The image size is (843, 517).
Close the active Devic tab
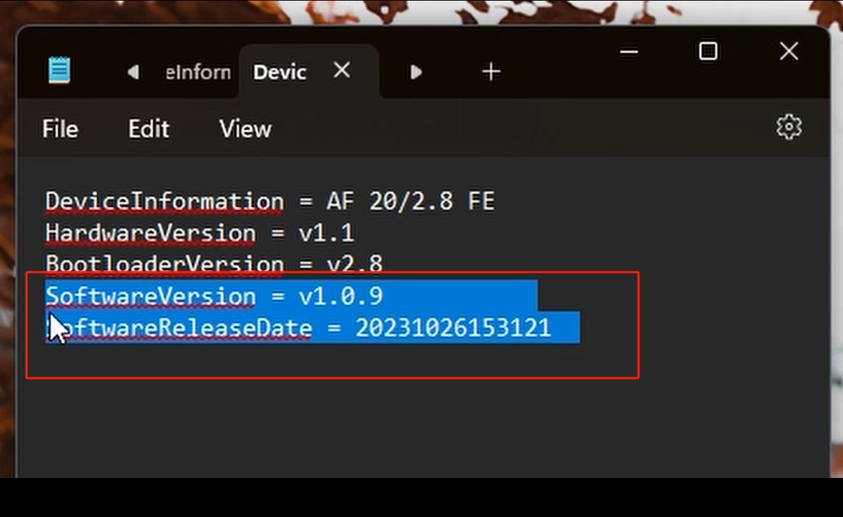341,70
